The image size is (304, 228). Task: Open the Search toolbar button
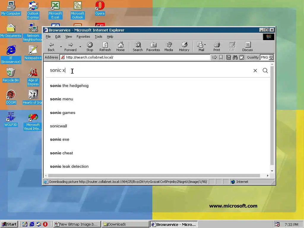[x=138, y=47]
